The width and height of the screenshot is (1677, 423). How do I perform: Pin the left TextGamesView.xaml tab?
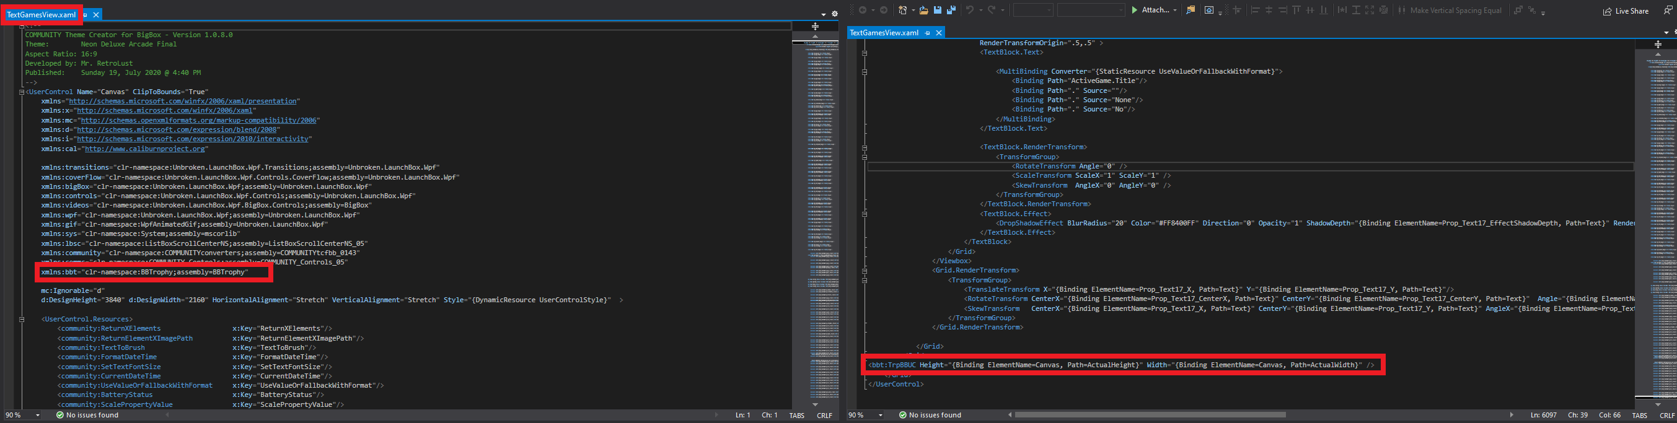click(x=86, y=14)
